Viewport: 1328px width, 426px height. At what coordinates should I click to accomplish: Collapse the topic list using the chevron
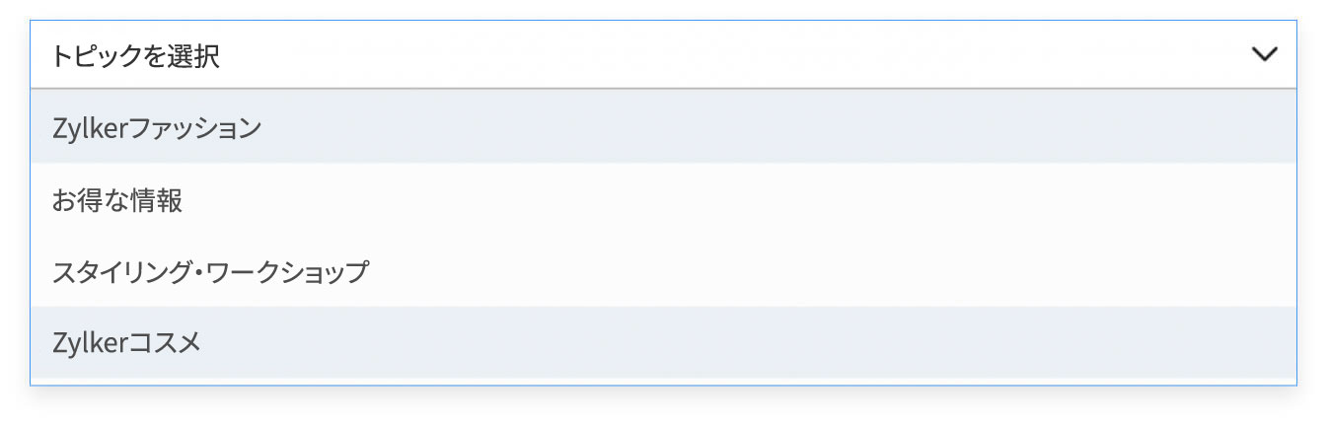coord(1264,55)
